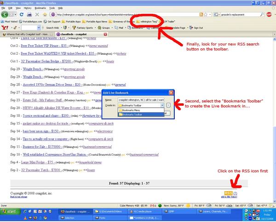Click the pencil icon on Yahoo toolbar
276x222 pixels.
[15, 28]
